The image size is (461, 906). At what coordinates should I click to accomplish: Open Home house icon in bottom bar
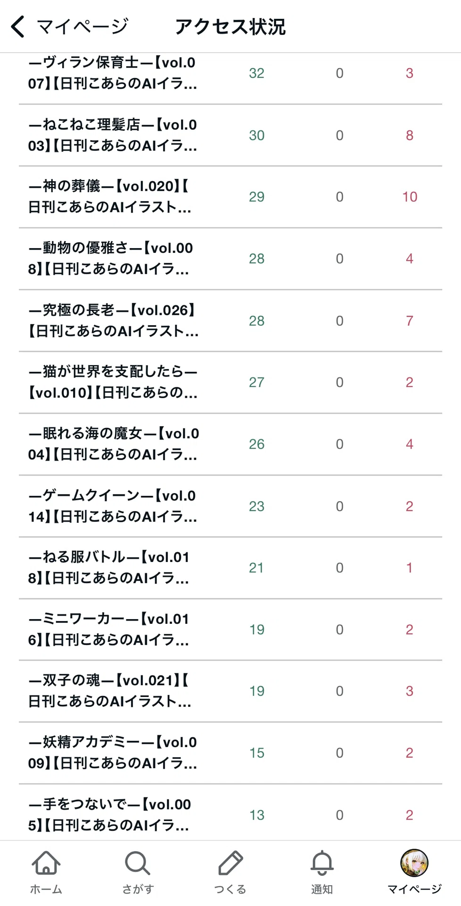pyautogui.click(x=46, y=864)
